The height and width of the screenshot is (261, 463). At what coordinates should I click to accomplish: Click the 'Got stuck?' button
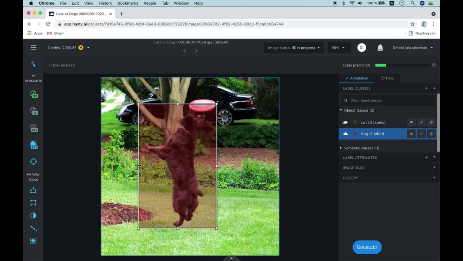[x=367, y=247]
